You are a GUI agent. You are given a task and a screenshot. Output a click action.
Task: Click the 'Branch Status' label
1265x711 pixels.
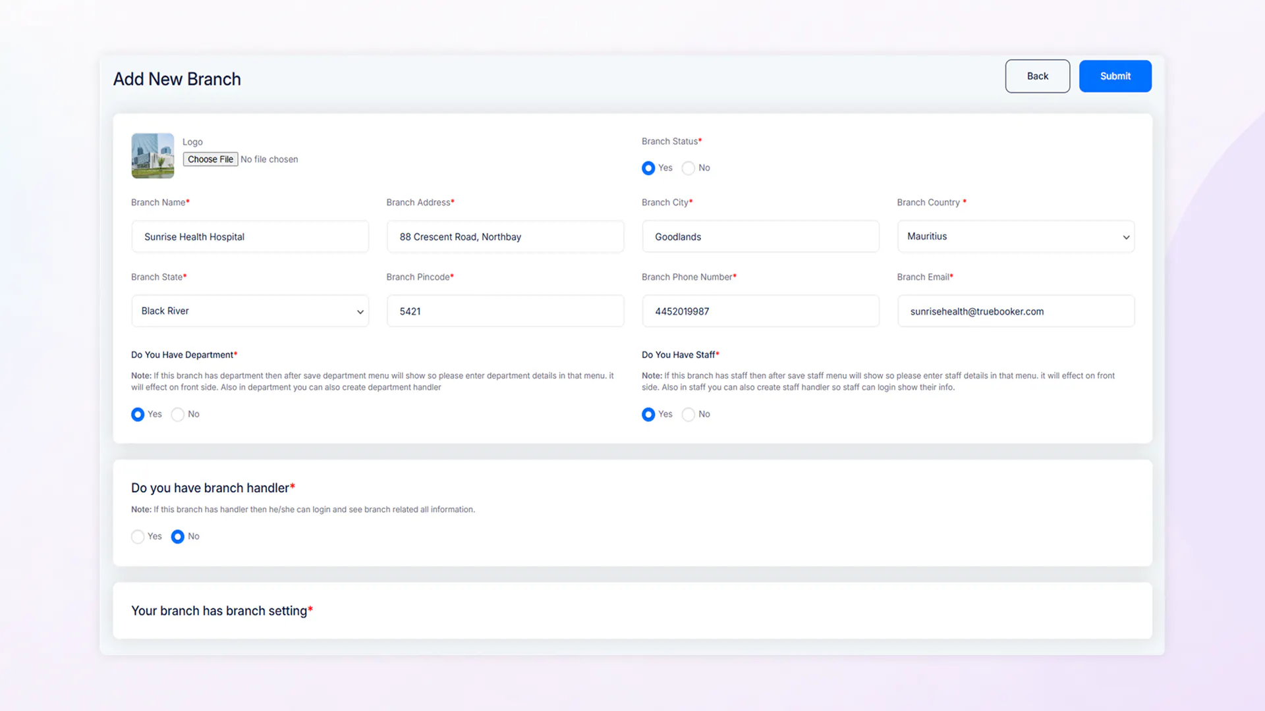pyautogui.click(x=671, y=142)
